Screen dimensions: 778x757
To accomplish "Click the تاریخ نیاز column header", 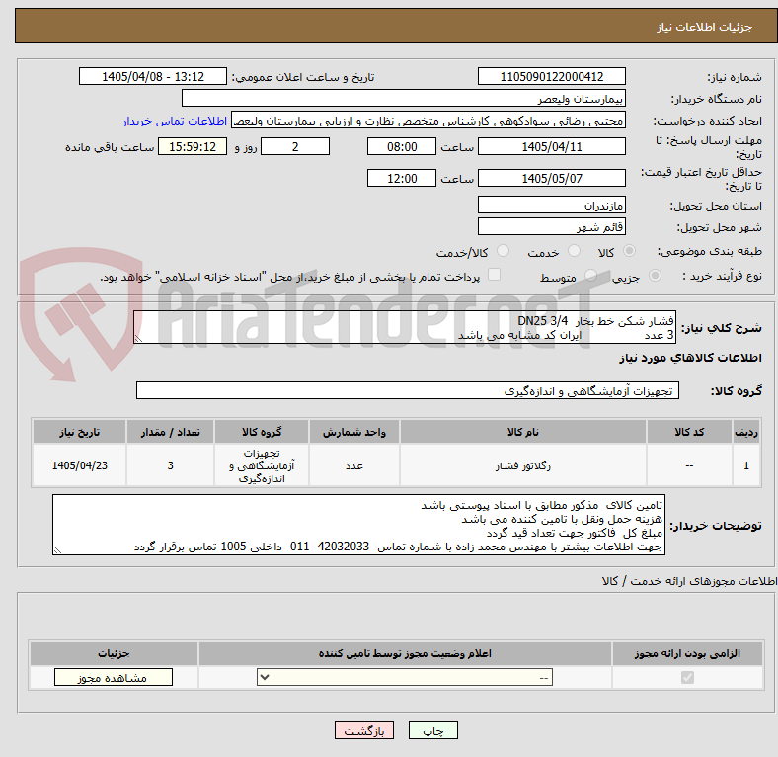I will pos(79,432).
